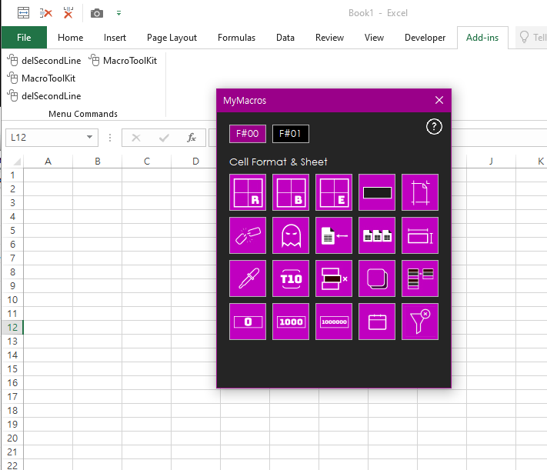This screenshot has height=470, width=547.
Task: Close the MyMacros dialog
Action: tap(439, 100)
